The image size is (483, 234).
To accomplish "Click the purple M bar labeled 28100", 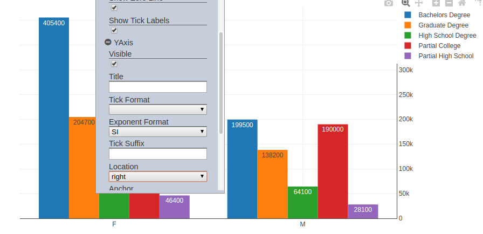I will click(363, 211).
